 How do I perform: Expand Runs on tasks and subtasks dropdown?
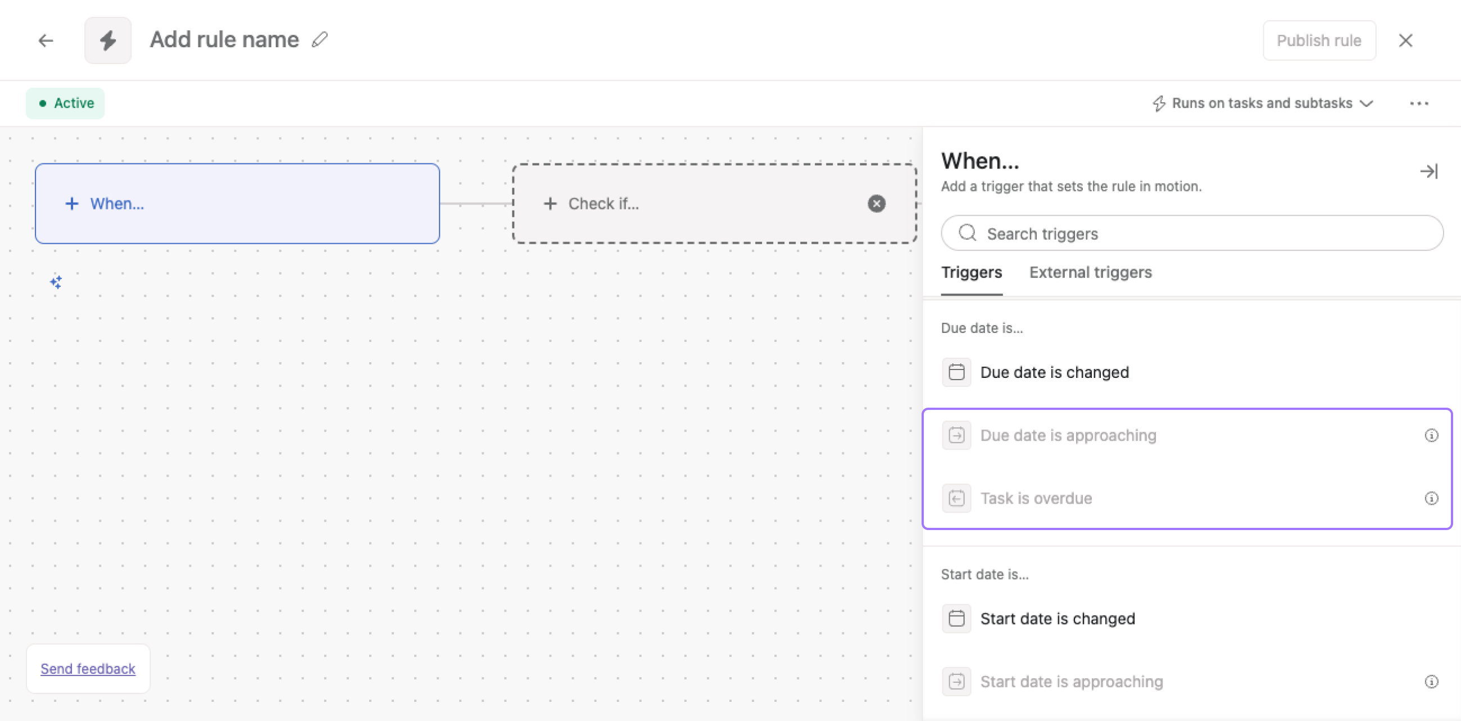click(1263, 103)
